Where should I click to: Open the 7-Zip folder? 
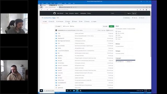click(x=59, y=33)
